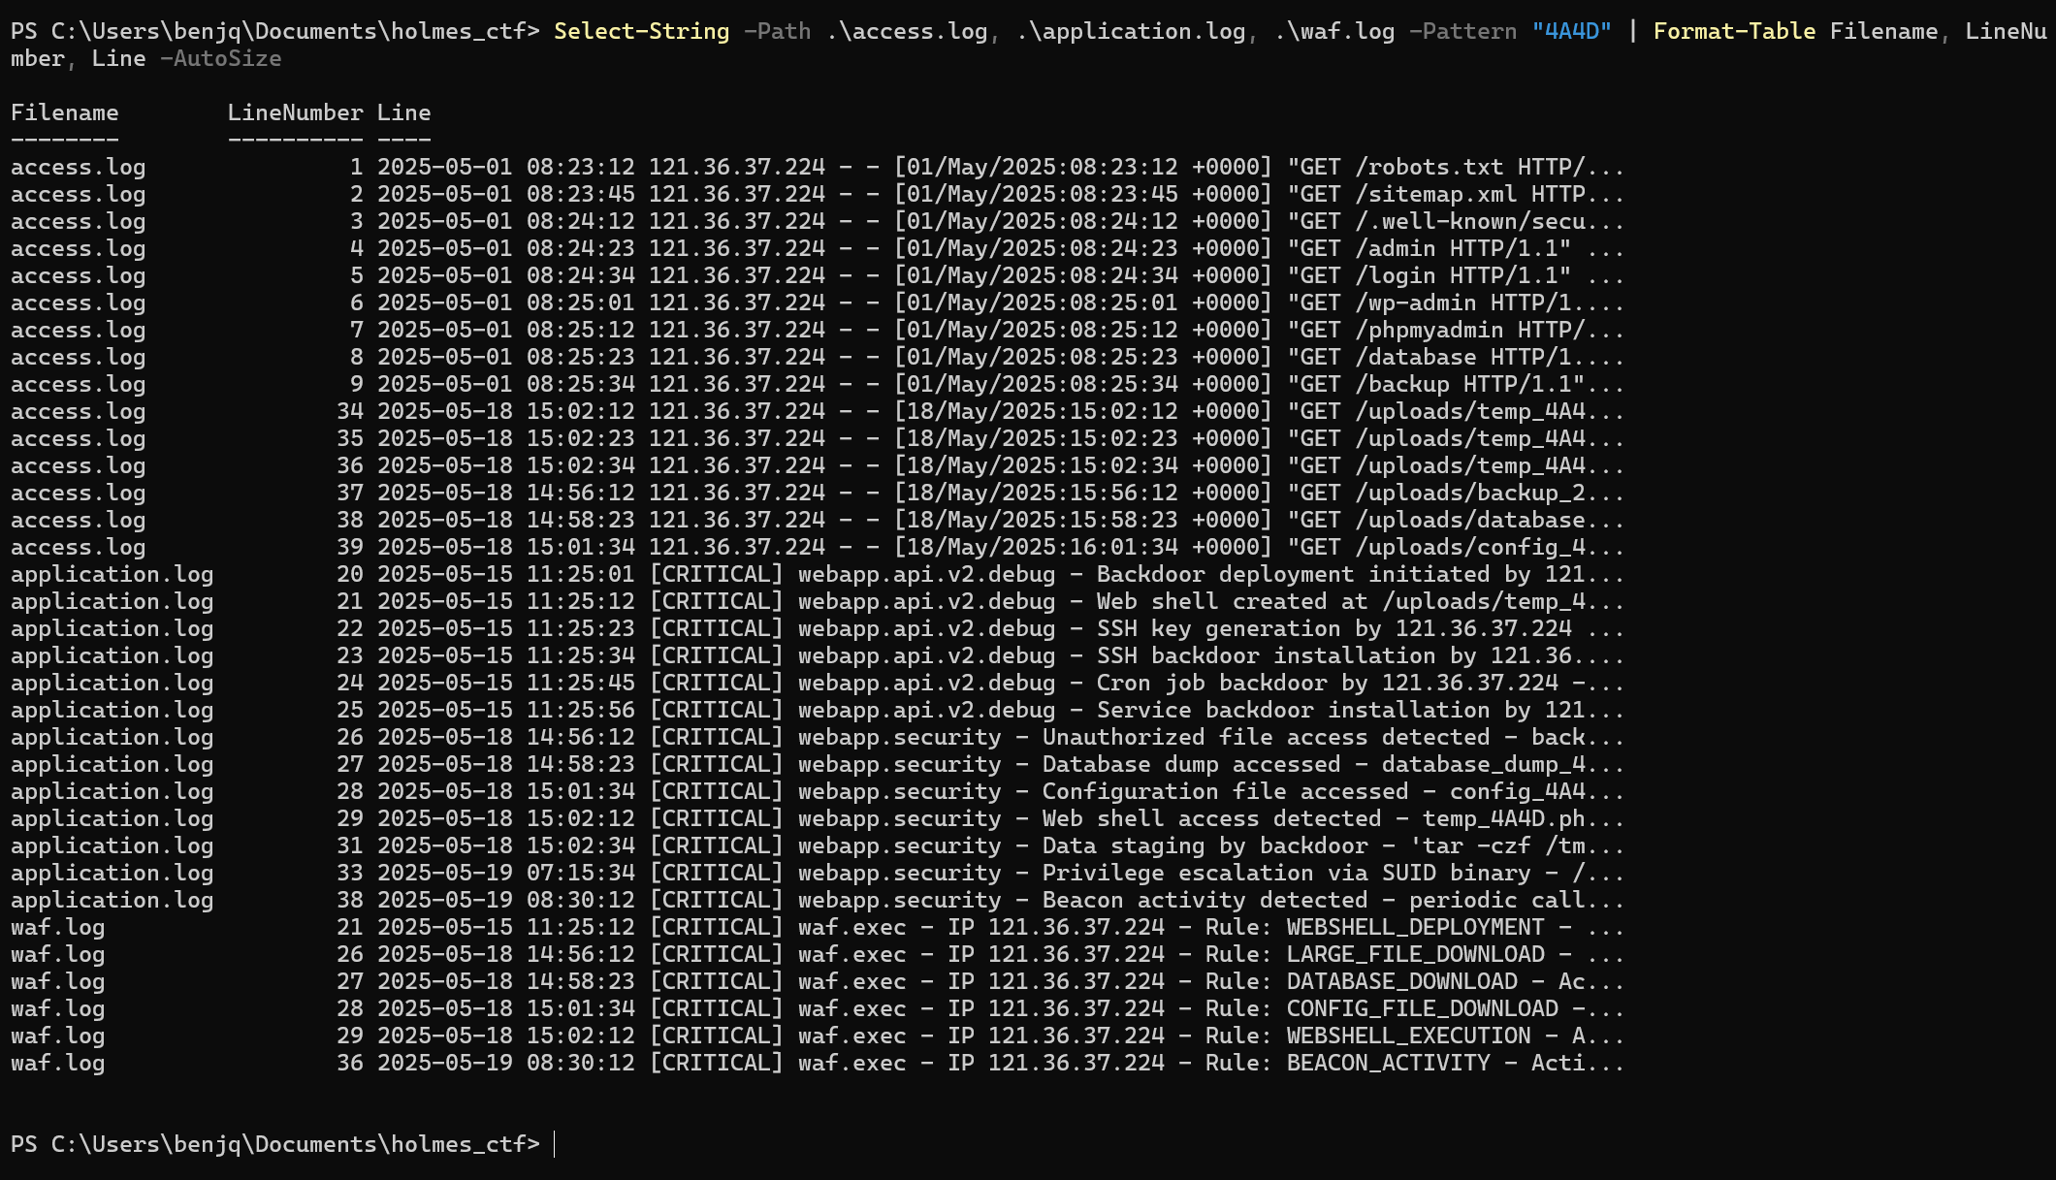Click the Select-String command text
Image resolution: width=2056 pixels, height=1180 pixels.
[x=641, y=31]
